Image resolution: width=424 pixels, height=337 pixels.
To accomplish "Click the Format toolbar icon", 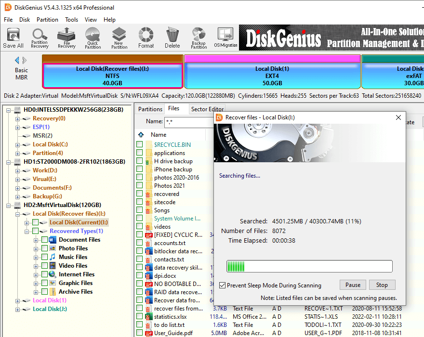I will point(146,38).
